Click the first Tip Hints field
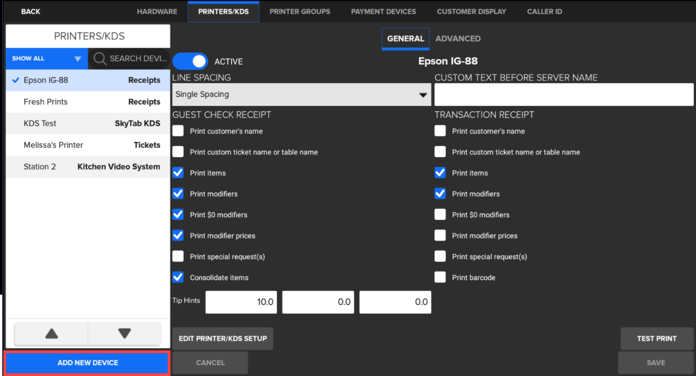The width and height of the screenshot is (696, 376). (241, 302)
